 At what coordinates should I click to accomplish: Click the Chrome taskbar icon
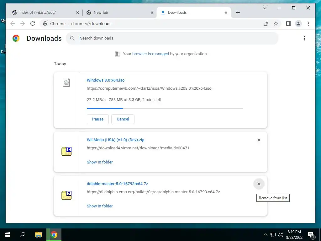[x=54, y=235]
